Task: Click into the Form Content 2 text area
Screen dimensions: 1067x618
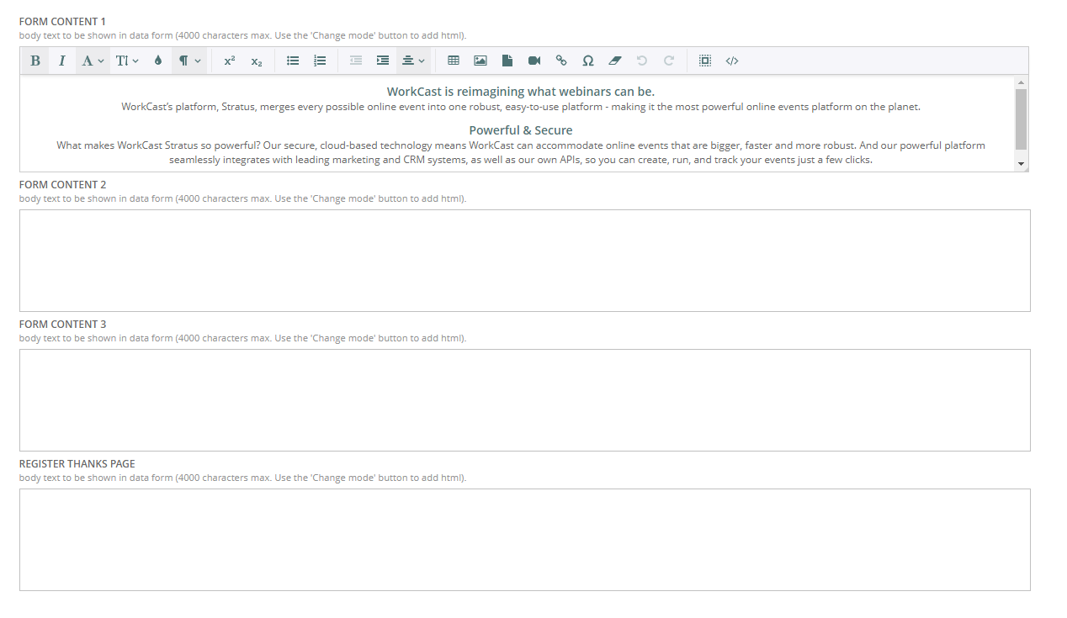Action: tap(525, 261)
